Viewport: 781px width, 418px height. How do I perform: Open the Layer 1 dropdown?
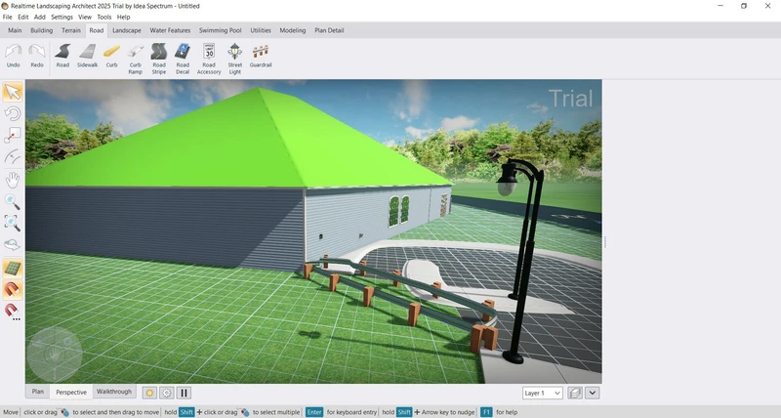pos(542,393)
